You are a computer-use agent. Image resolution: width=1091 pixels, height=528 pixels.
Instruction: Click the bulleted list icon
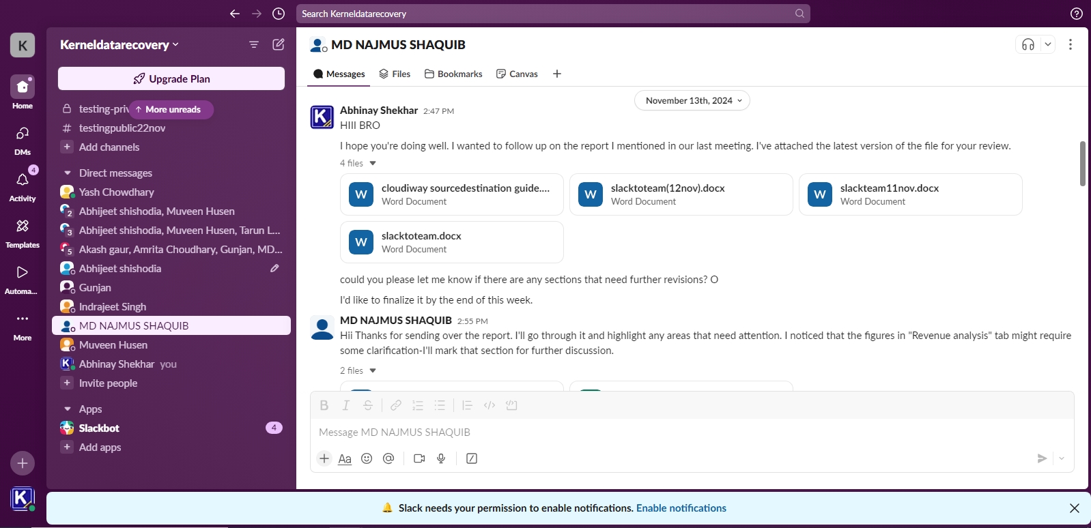tap(440, 405)
